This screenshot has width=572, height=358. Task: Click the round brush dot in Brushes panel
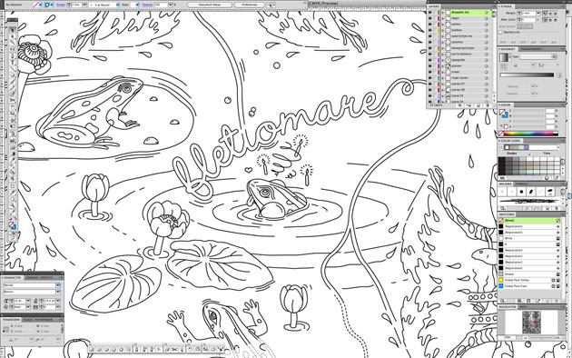(522, 192)
